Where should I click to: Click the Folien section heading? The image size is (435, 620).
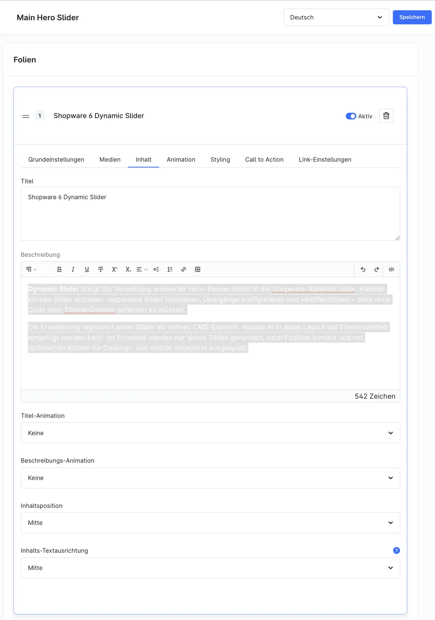click(x=25, y=60)
